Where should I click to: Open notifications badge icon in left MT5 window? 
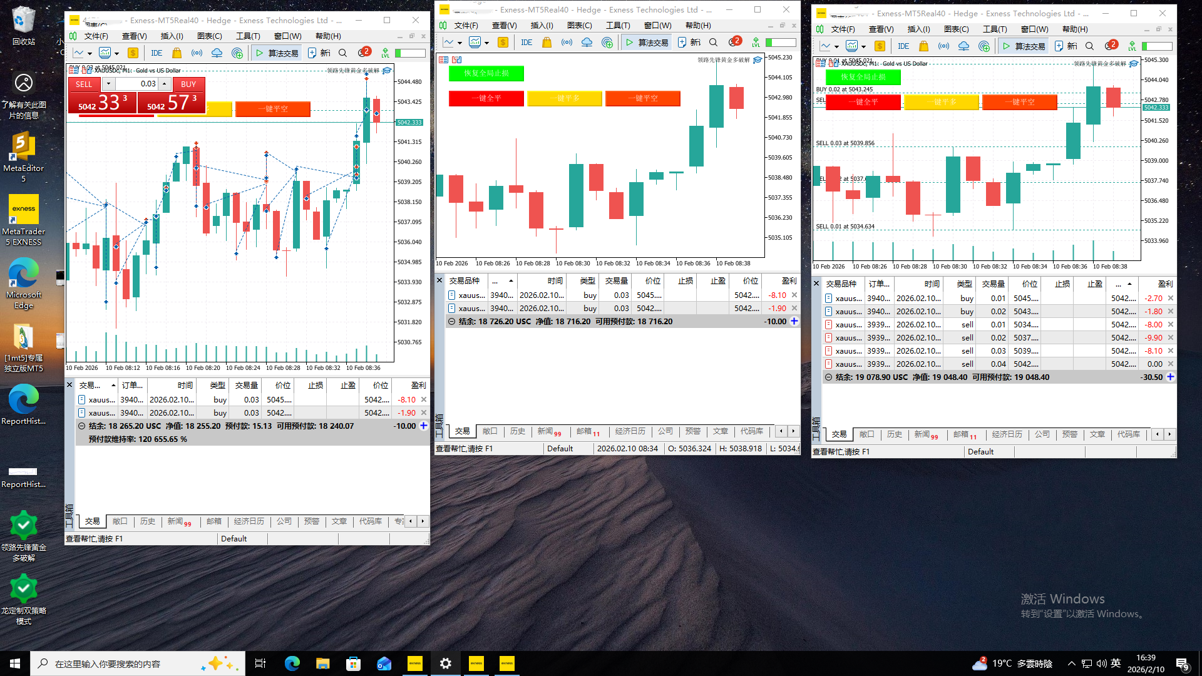364,53
